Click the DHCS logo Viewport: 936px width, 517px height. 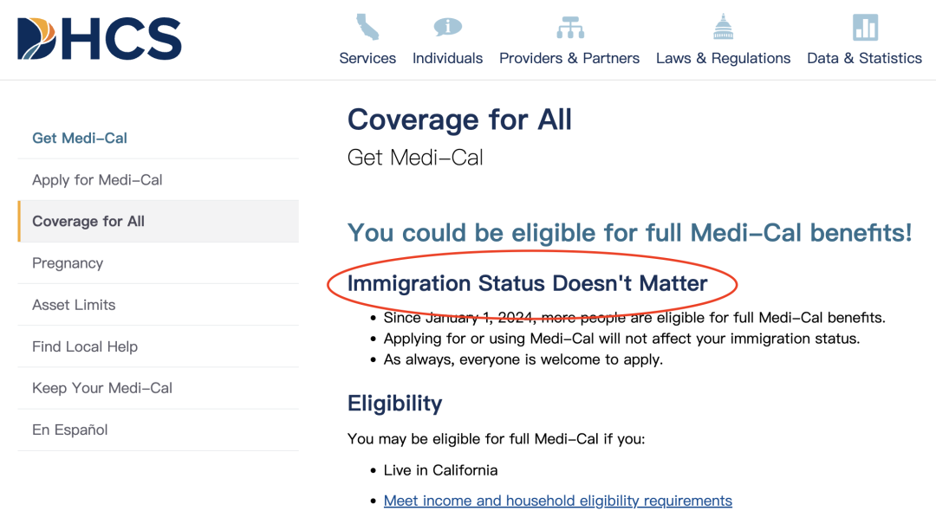click(99, 39)
